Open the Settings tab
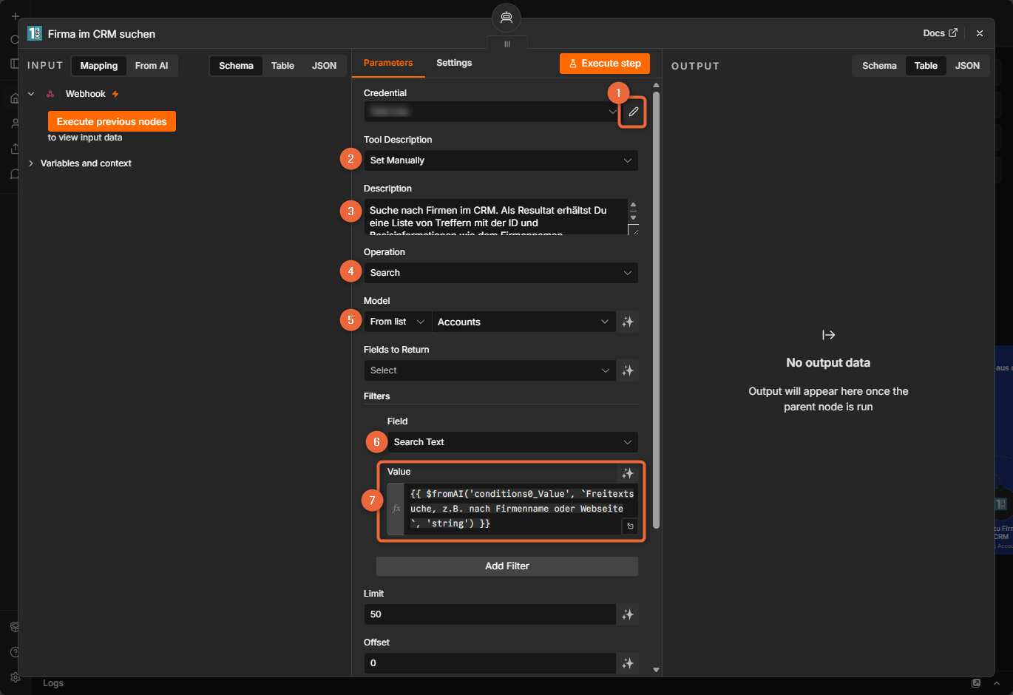Image resolution: width=1013 pixels, height=695 pixels. coord(454,63)
